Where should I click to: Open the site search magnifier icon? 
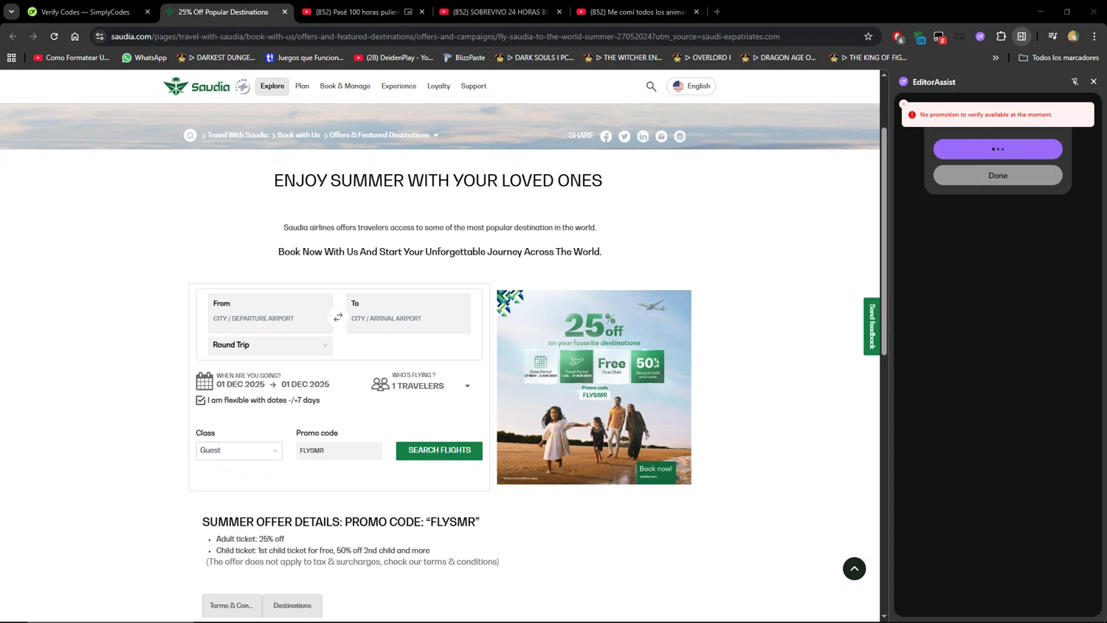(651, 86)
